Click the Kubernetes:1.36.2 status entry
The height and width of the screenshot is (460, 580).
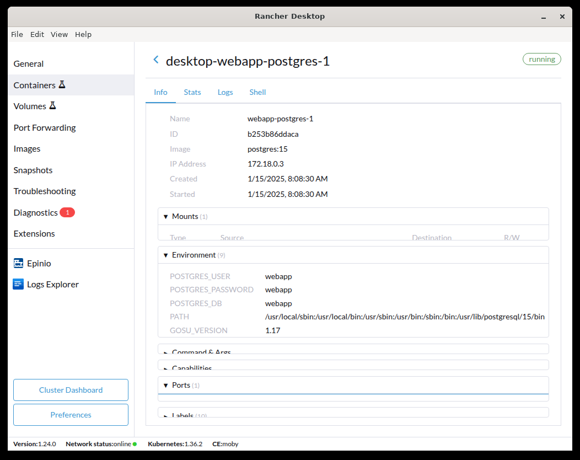click(x=175, y=444)
